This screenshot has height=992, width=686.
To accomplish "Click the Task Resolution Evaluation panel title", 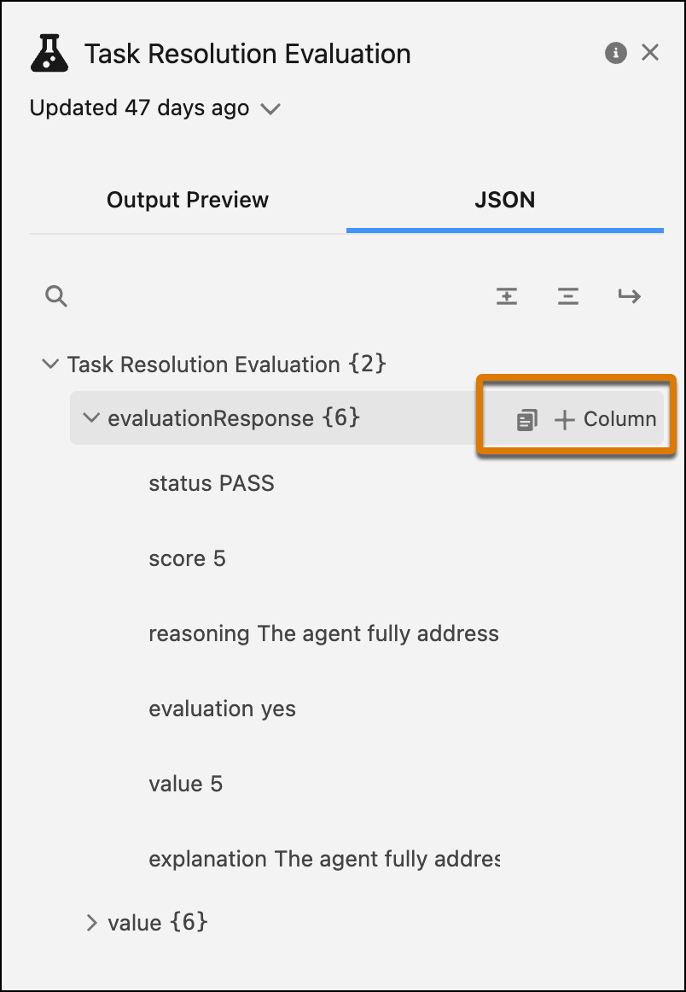I will 247,54.
